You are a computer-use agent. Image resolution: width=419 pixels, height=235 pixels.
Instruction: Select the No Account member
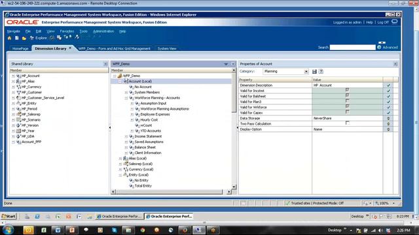(143, 87)
